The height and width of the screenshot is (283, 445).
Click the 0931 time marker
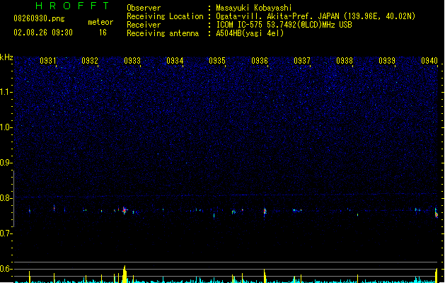click(47, 61)
